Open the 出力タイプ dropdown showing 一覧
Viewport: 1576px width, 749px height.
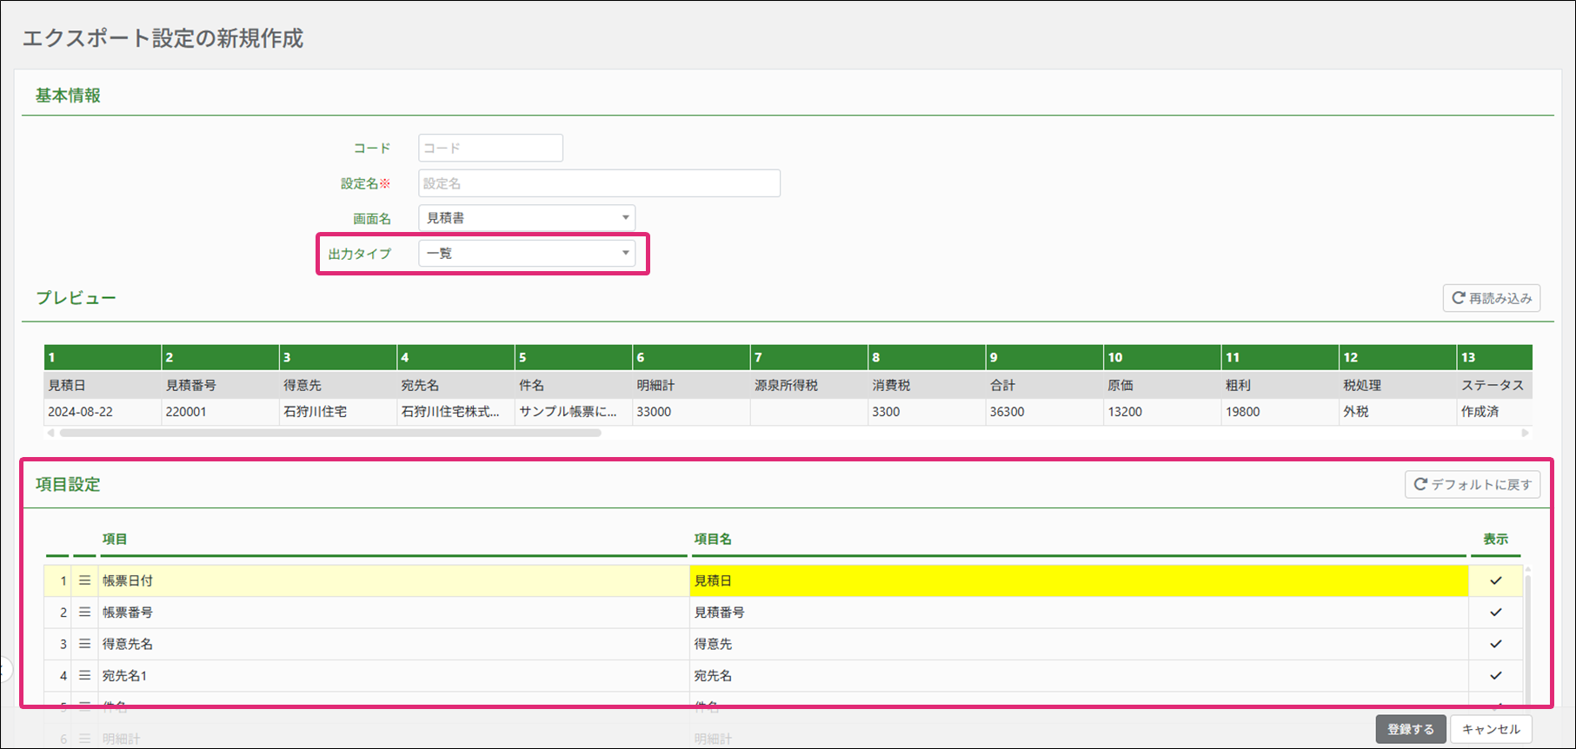tap(527, 254)
